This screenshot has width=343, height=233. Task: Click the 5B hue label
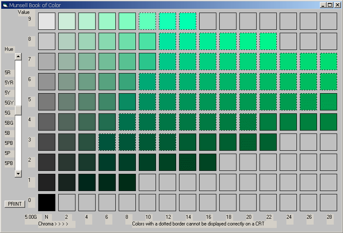8,133
